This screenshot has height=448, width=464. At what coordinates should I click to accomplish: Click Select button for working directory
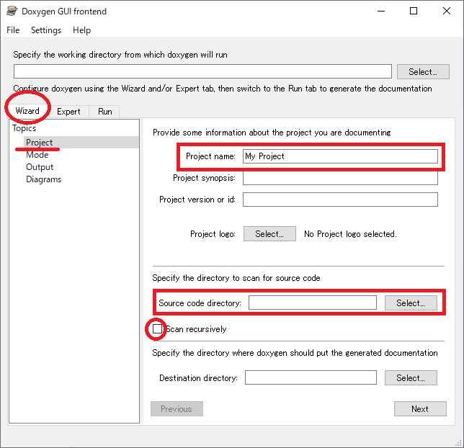click(422, 72)
